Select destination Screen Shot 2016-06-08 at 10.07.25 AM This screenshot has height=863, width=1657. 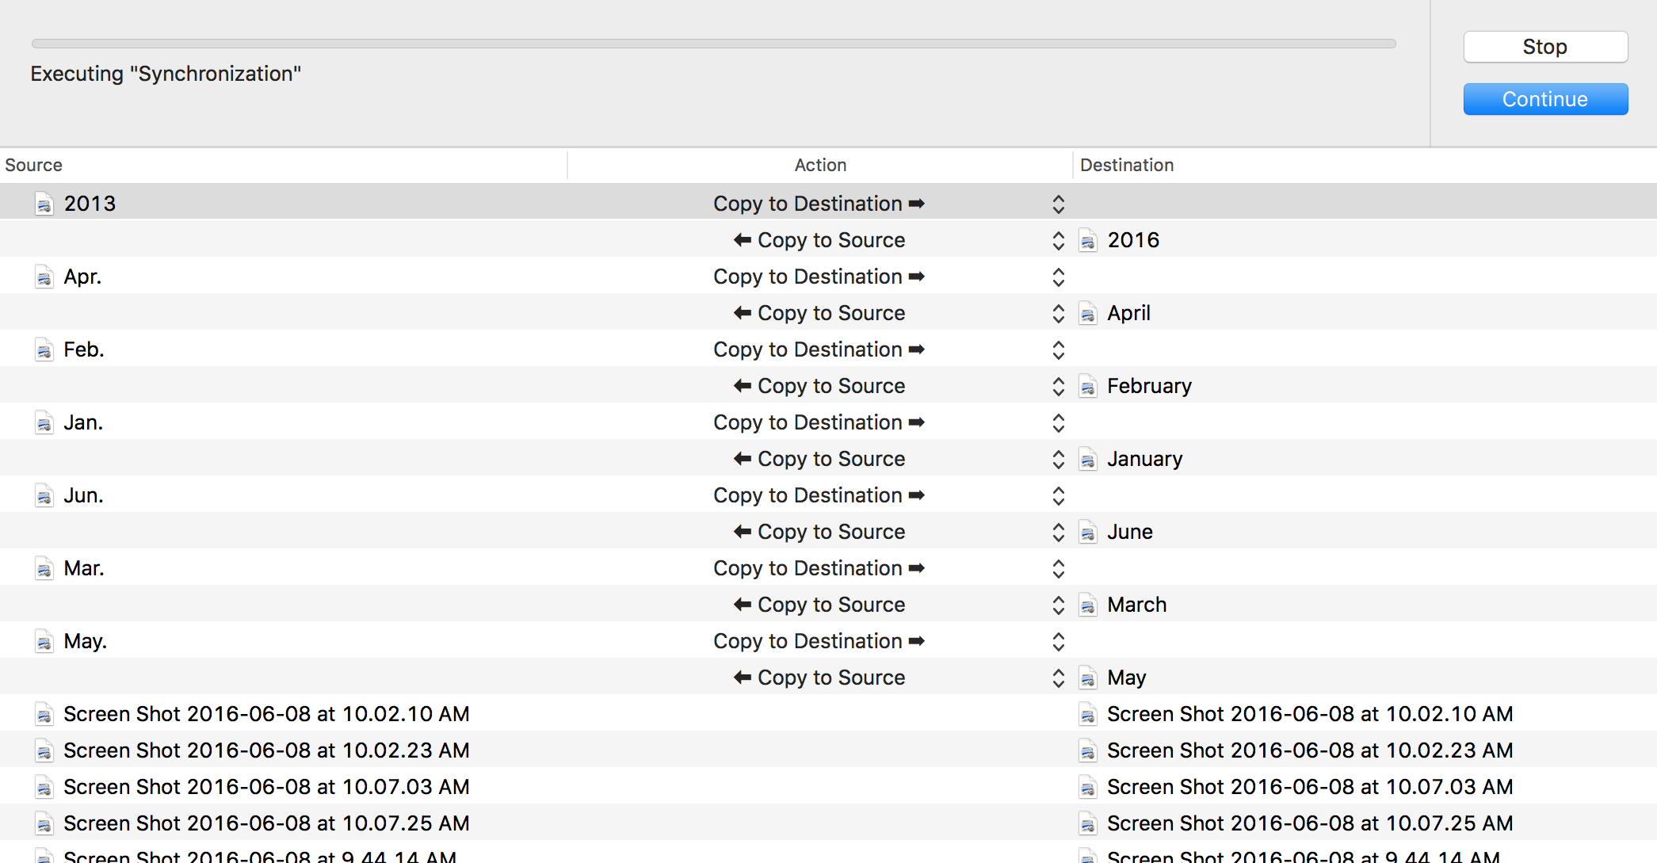[1310, 823]
